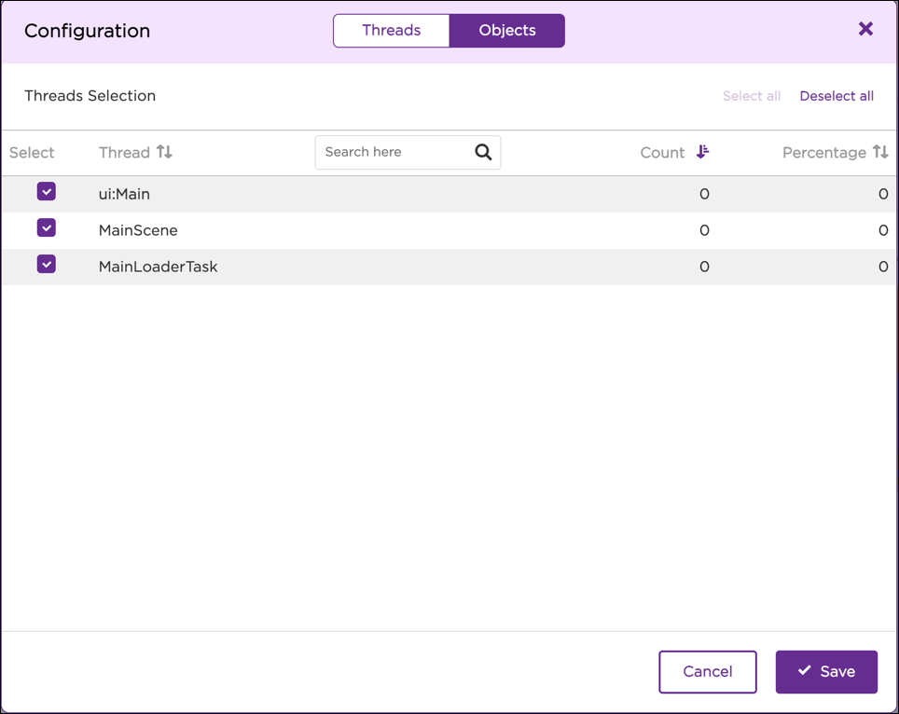This screenshot has width=899, height=714.
Task: Uncheck the ui:Main thread checkbox
Action: 46,191
